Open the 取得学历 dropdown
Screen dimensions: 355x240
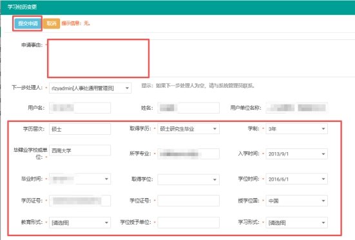coord(188,129)
